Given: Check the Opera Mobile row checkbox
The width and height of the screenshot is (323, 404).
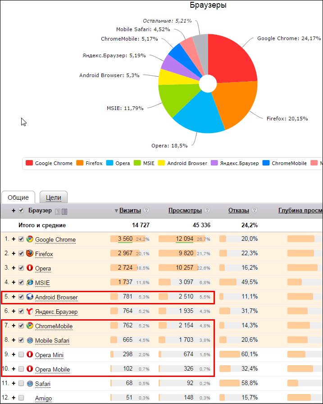Looking at the screenshot, I should click(21, 369).
